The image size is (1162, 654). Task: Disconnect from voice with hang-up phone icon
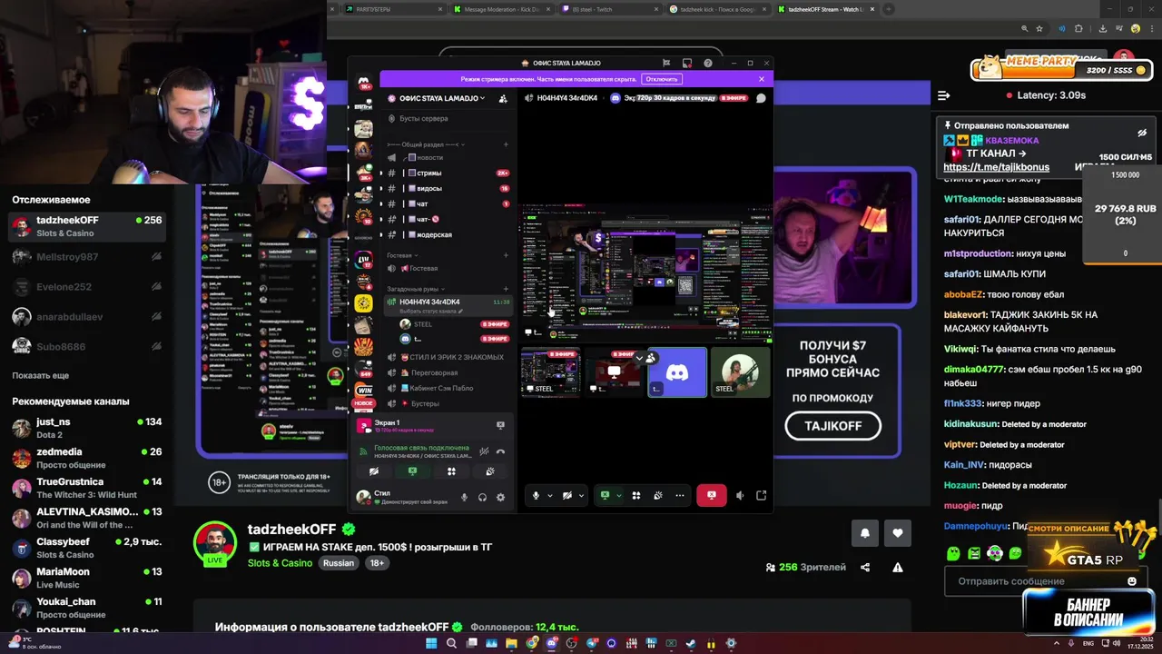[x=500, y=451]
